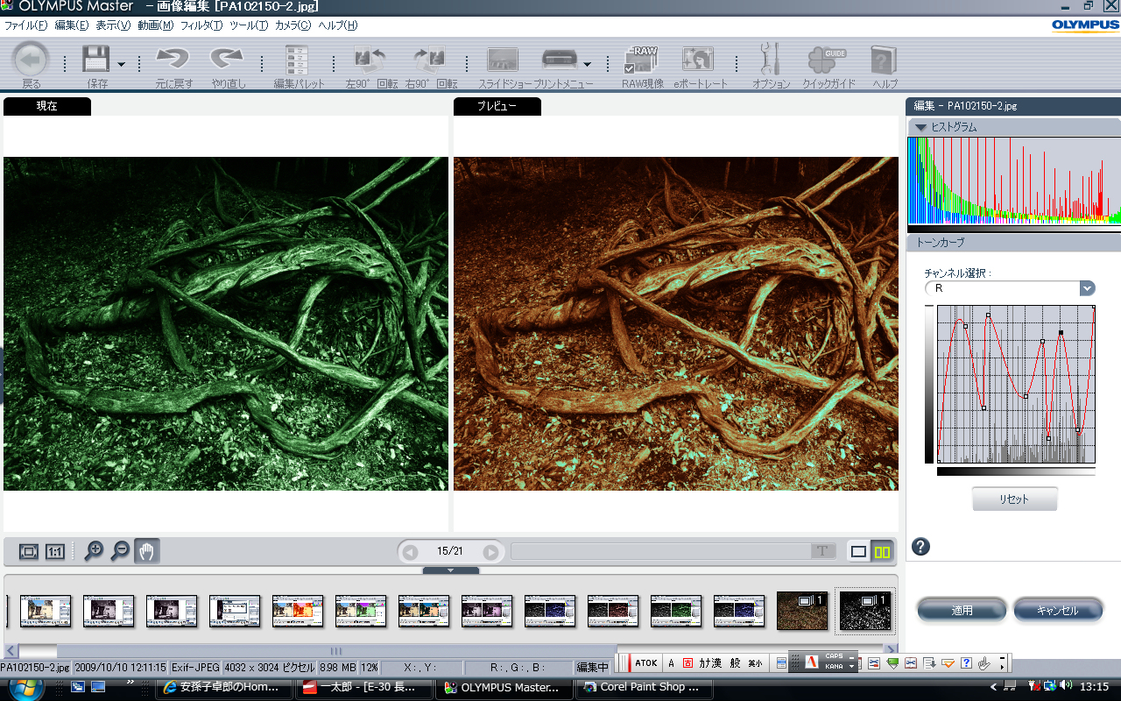The image size is (1121, 701).
Task: Open the クイックガイド quick guide
Action: (x=826, y=60)
